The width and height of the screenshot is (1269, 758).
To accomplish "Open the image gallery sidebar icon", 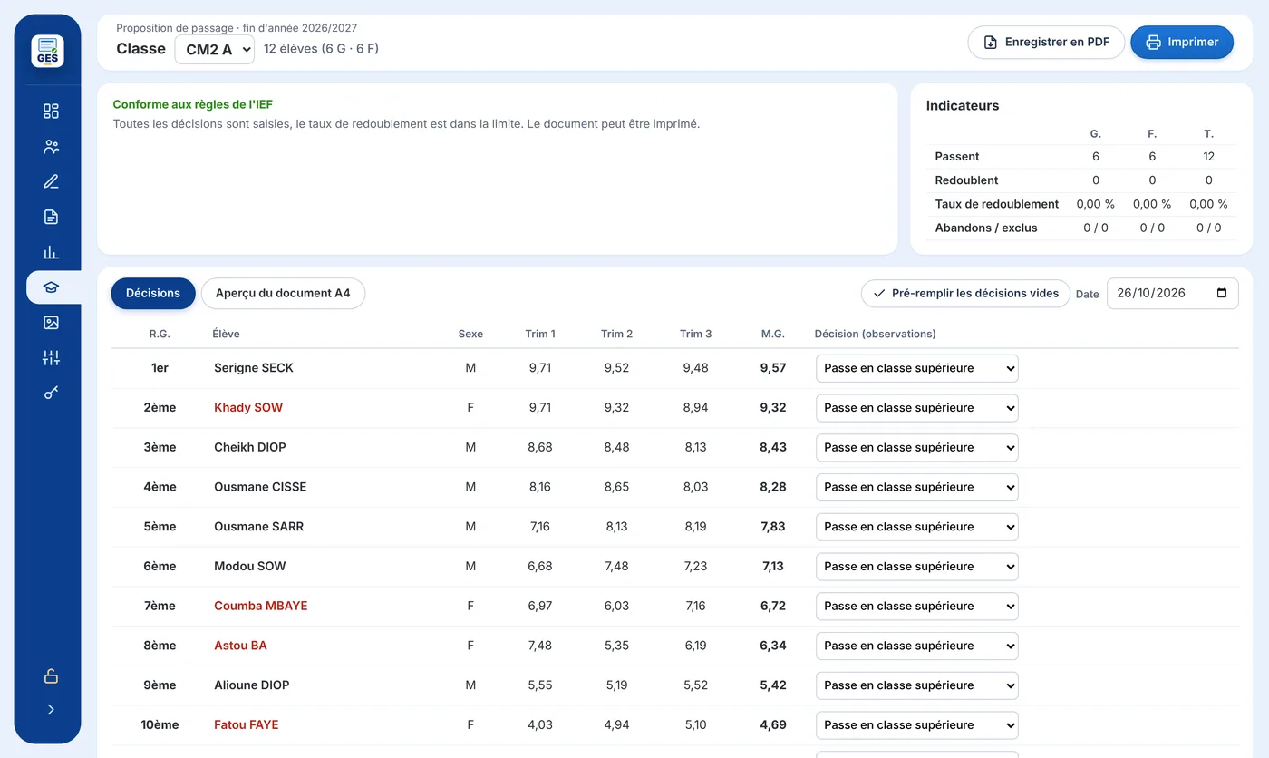I will [x=51, y=323].
